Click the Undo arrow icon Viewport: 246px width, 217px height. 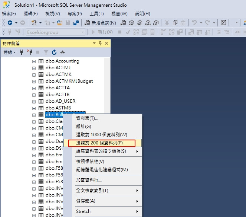coord(194,23)
